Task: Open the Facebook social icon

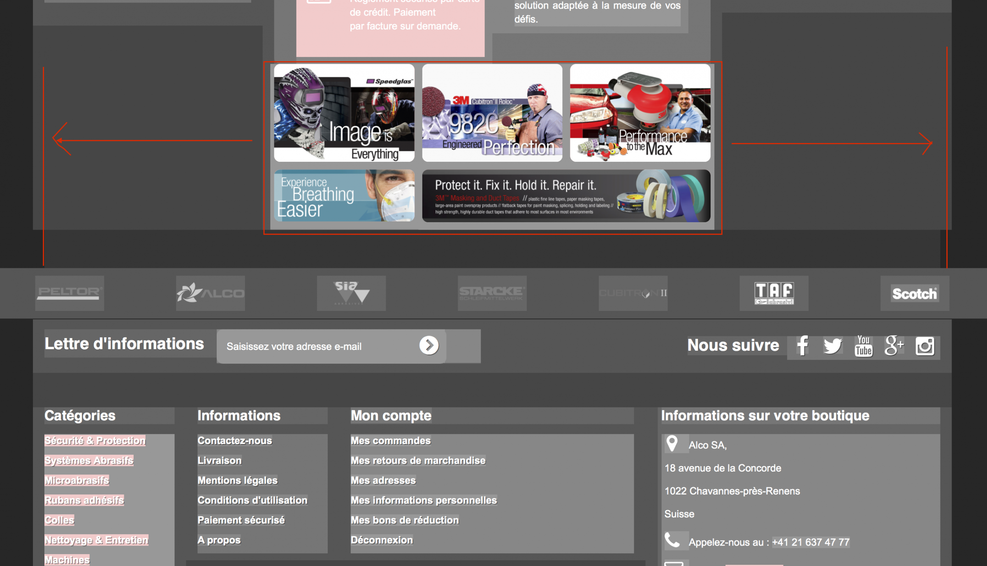Action: pos(802,345)
